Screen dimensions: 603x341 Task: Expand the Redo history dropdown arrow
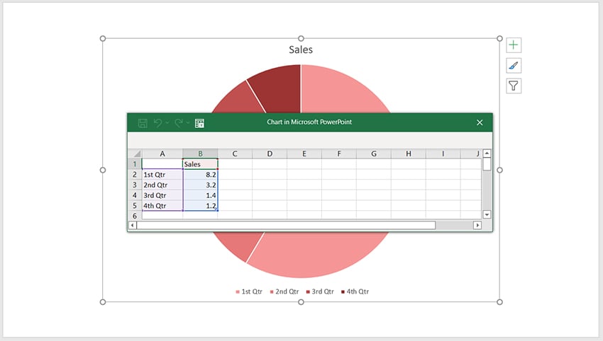tap(188, 123)
